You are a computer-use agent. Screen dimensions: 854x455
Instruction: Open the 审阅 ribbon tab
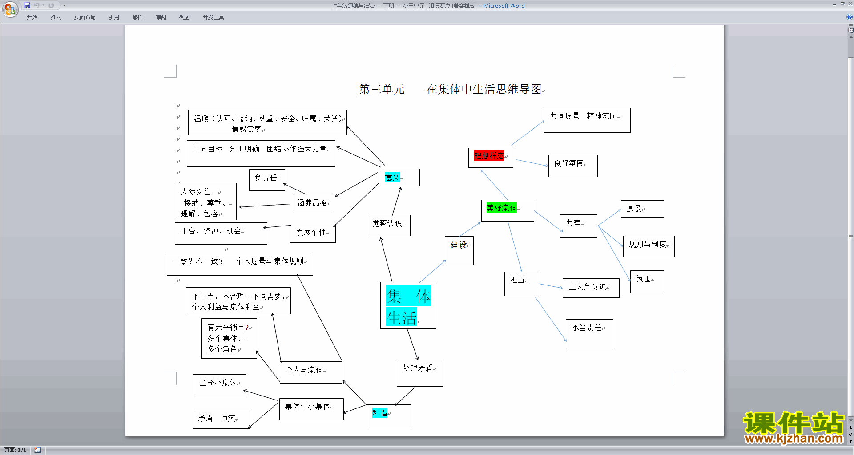pos(161,17)
